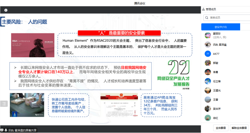The image size is (250, 133).
Task: Click the search magnifier icon
Action: 207,17
